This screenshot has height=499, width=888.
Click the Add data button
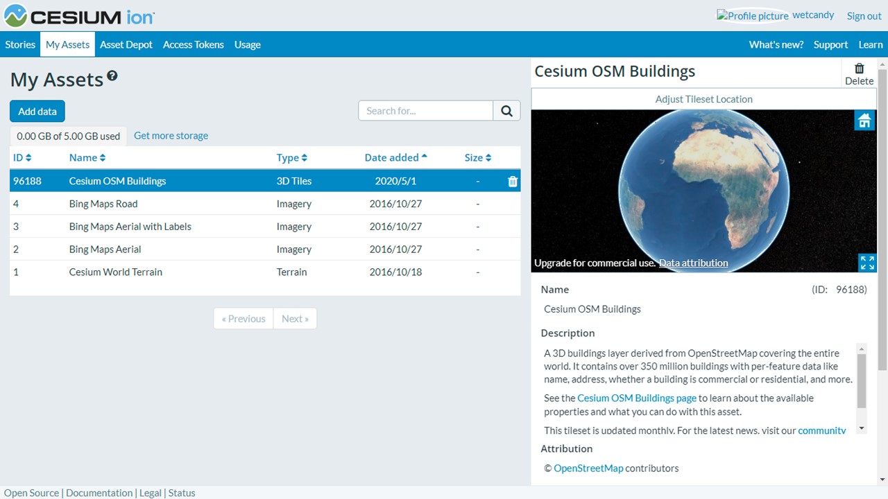pyautogui.click(x=37, y=112)
